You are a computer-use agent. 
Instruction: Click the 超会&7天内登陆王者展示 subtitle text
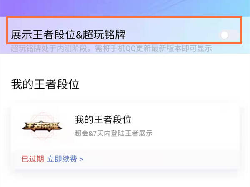click(x=113, y=133)
